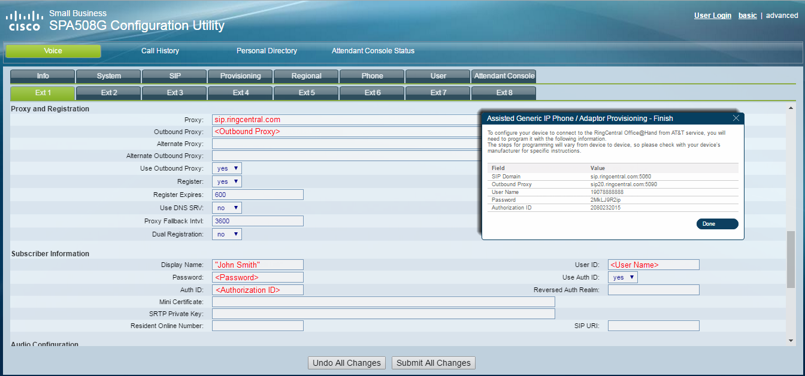Click the Alternate Proxy input field
Image resolution: width=805 pixels, height=376 pixels.
(347, 144)
